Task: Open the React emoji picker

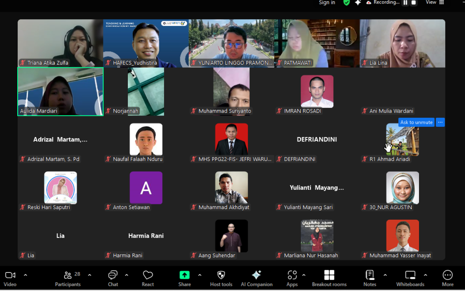Action: 148,278
